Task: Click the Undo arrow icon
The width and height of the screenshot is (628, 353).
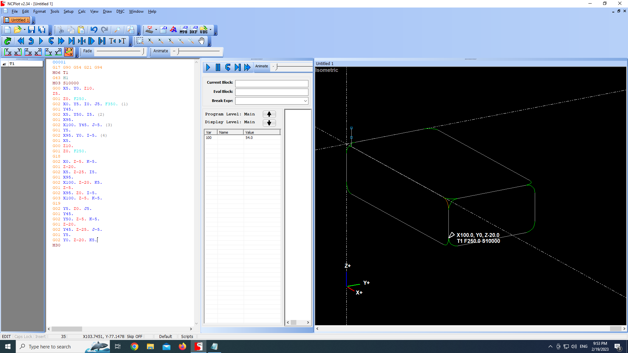Action: 94,30
